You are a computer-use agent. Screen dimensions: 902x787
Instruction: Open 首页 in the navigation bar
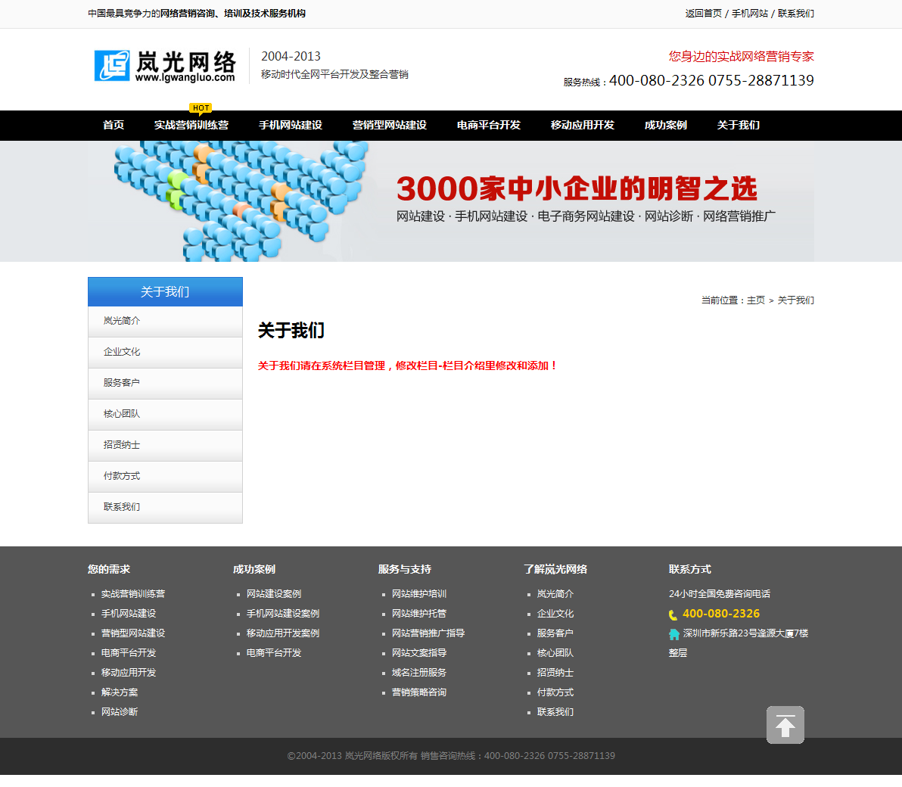[x=114, y=126]
